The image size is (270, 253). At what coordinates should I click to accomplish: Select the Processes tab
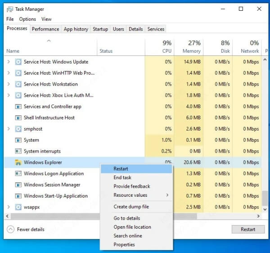pyautogui.click(x=17, y=28)
